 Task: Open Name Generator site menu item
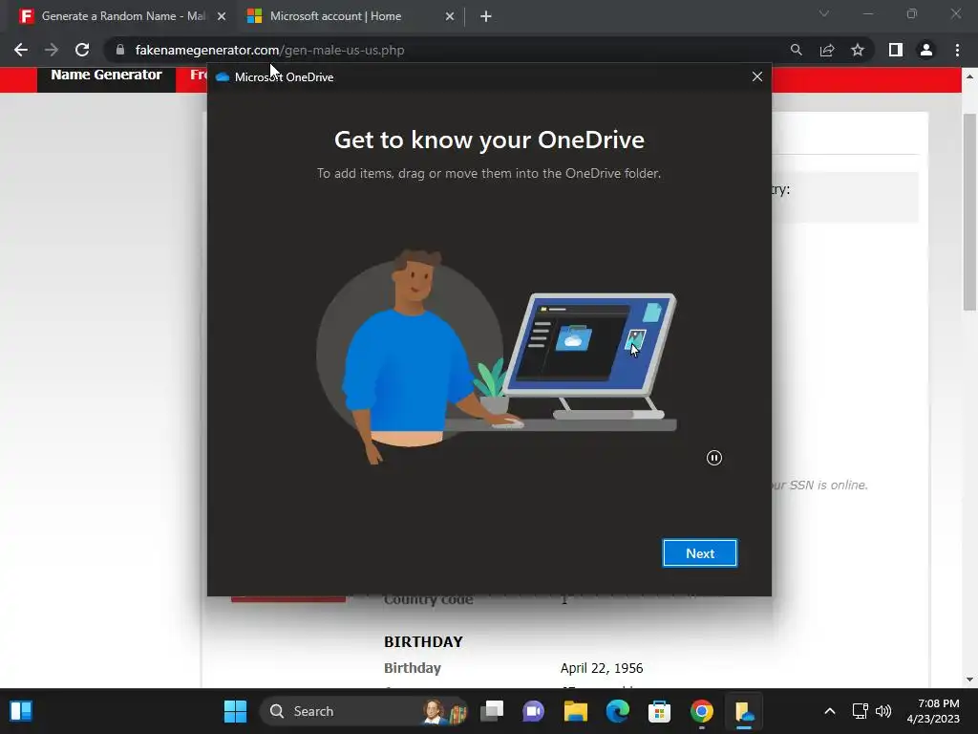point(106,75)
